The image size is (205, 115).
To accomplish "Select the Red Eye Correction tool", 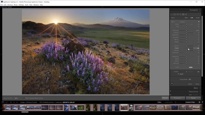I will (178, 14).
